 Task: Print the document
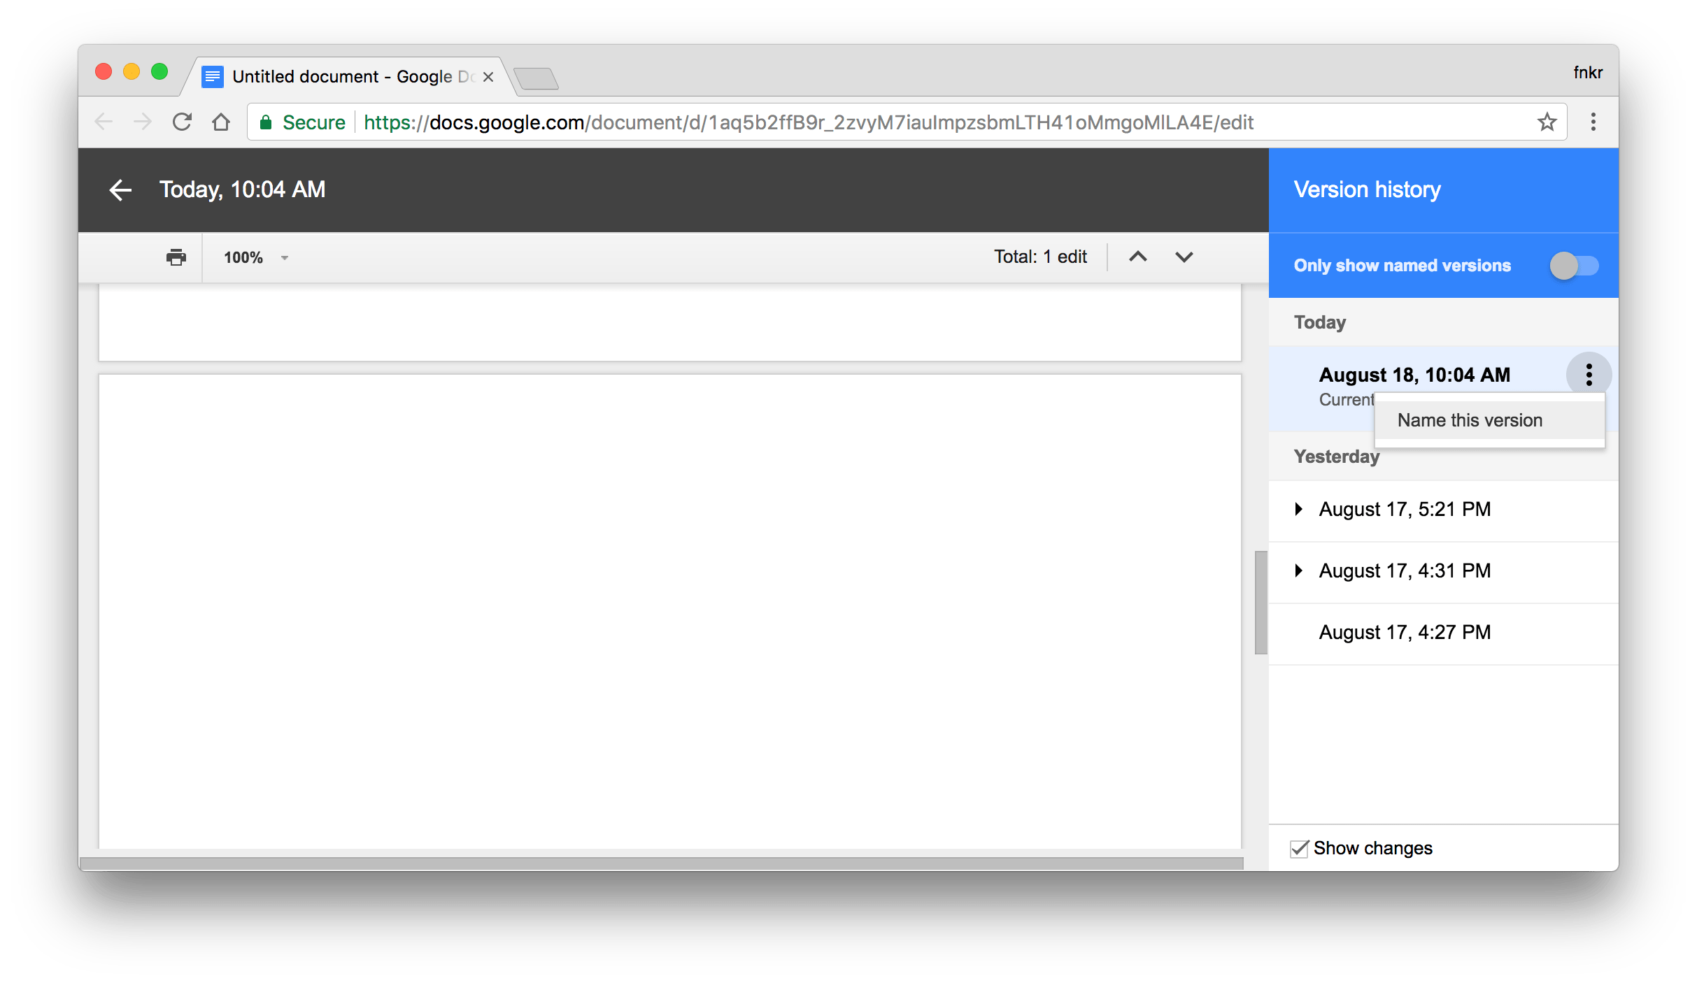[176, 257]
